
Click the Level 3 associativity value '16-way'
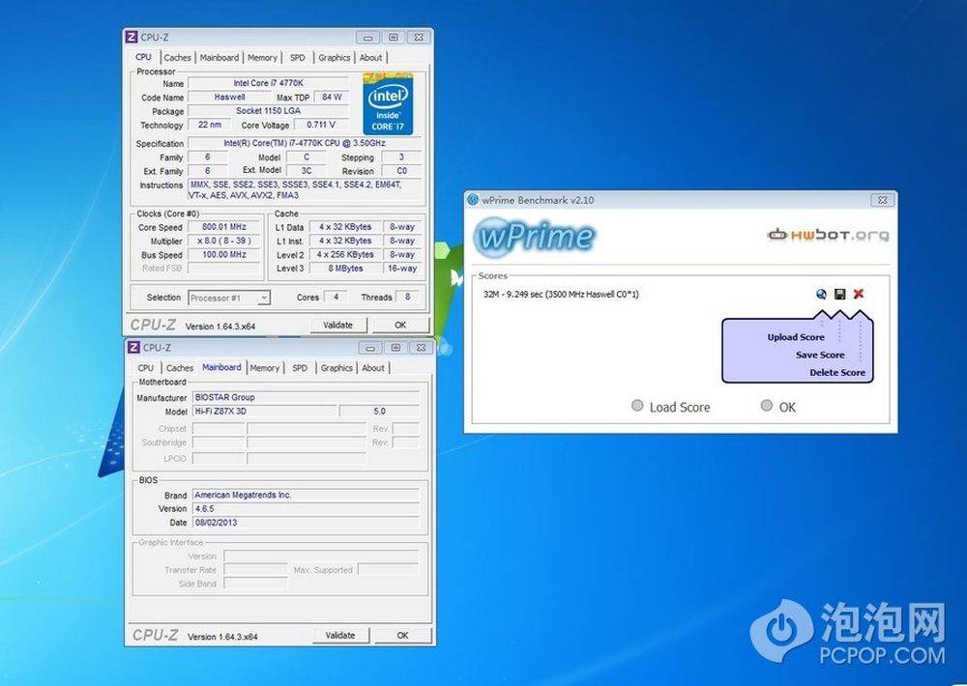click(402, 268)
